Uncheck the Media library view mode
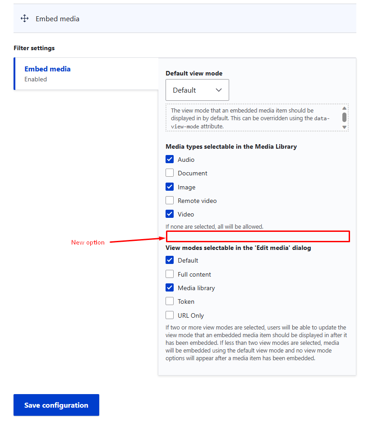The image size is (378, 428). [170, 287]
